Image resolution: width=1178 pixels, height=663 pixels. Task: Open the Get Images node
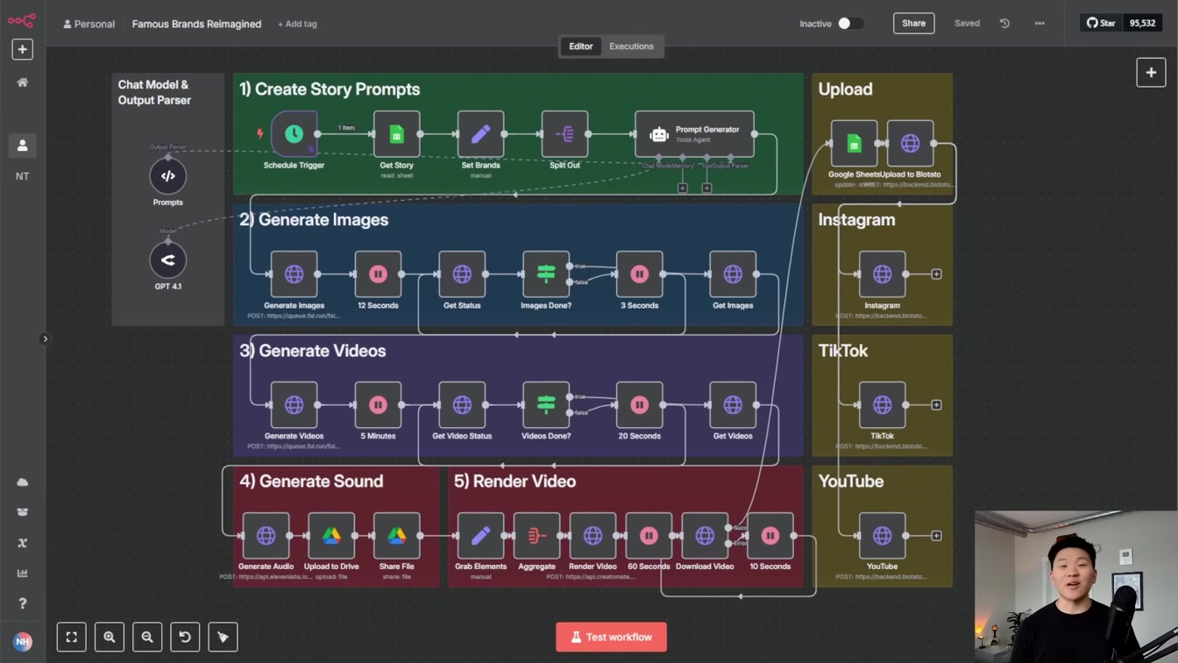[733, 274]
